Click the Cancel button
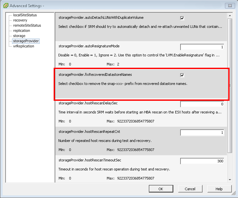The width and height of the screenshot is (238, 198). (x=190, y=189)
